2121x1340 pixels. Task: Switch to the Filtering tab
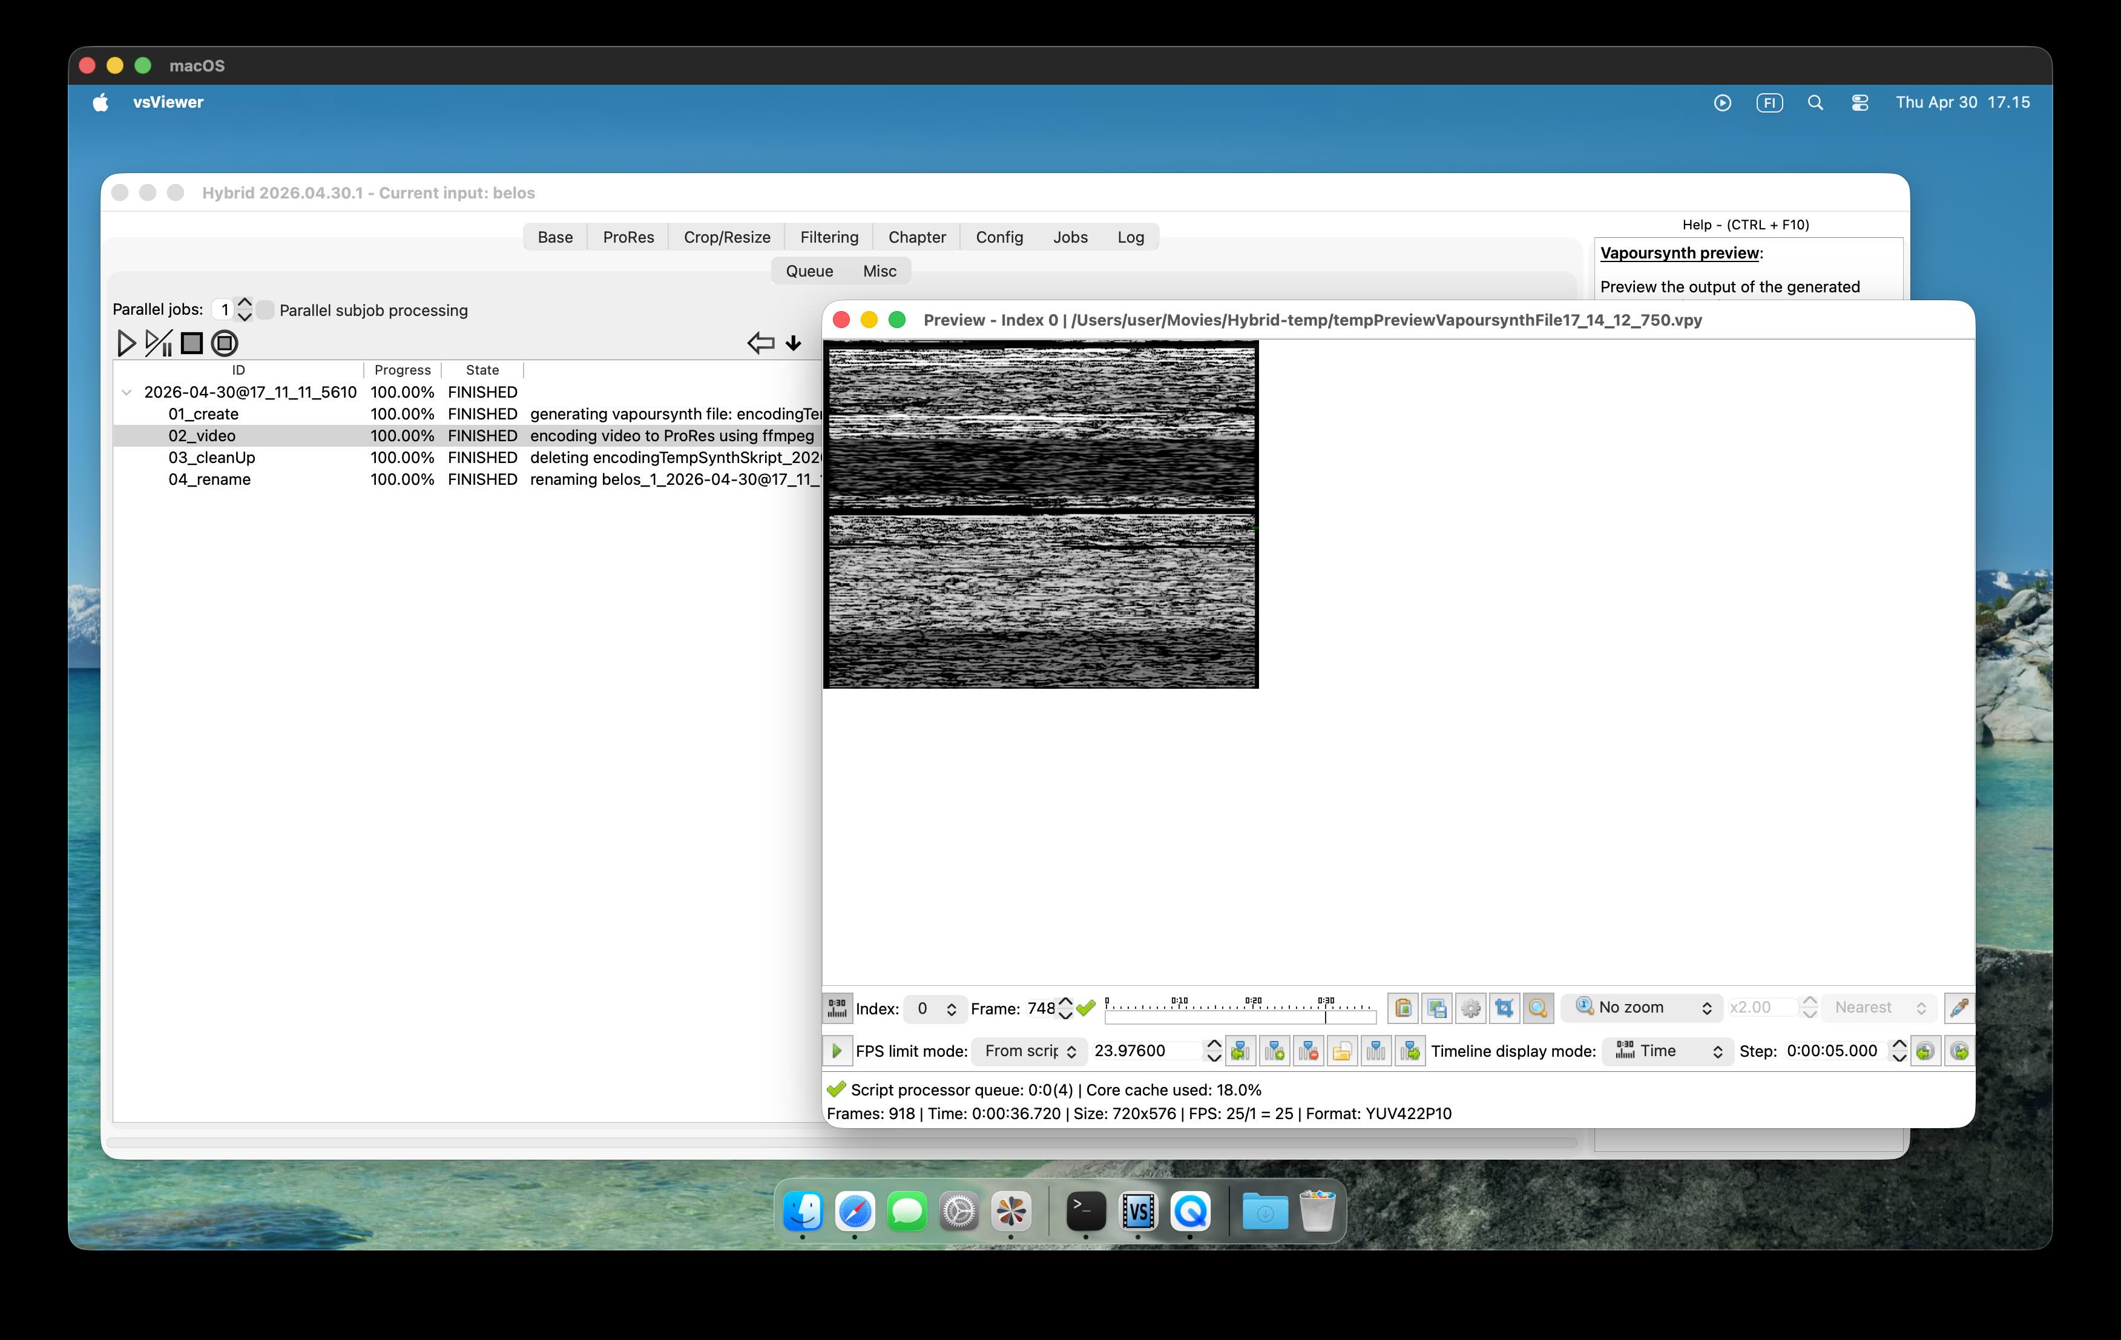coord(828,237)
